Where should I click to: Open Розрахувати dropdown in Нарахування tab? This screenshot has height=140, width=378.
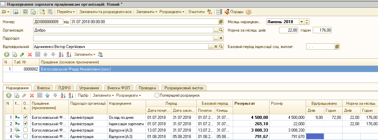pyautogui.click(x=128, y=95)
